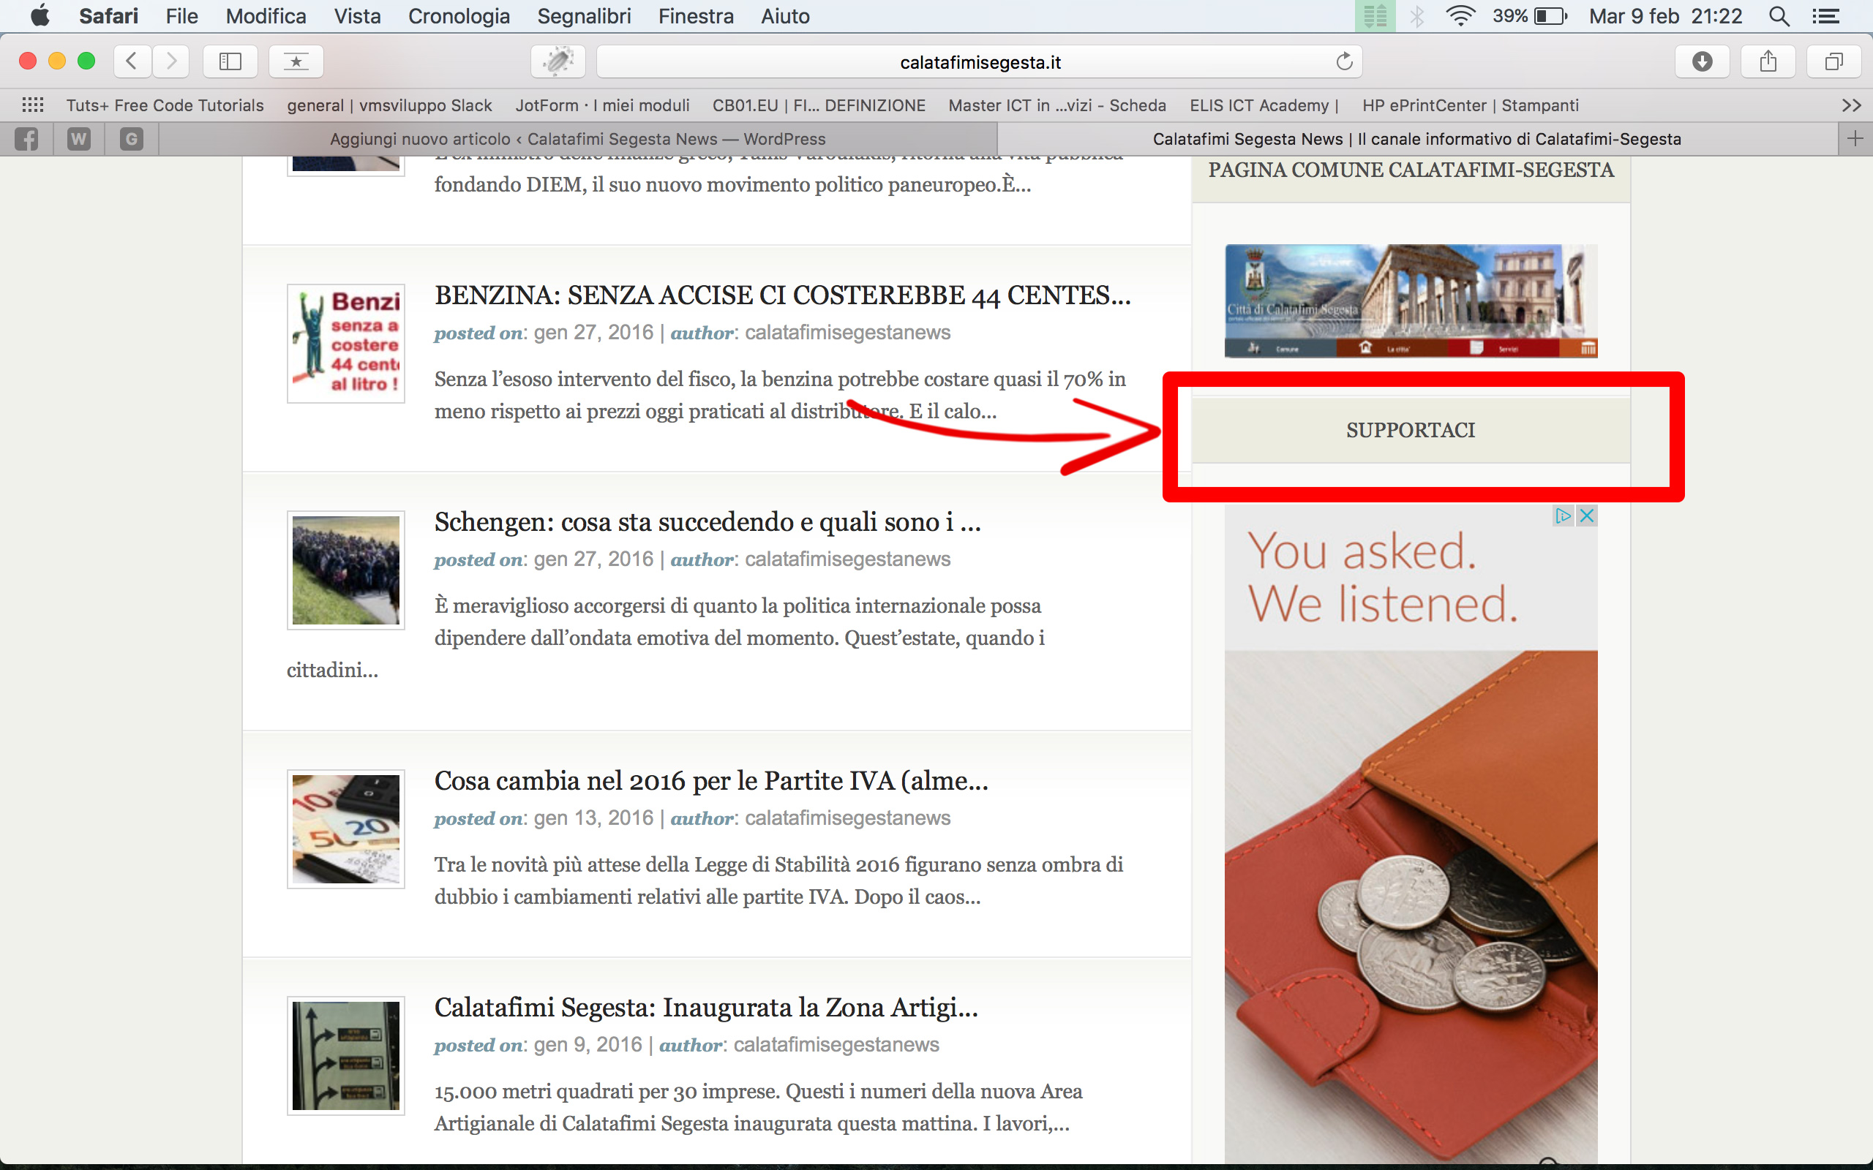
Task: Switch to the Aggiungi nuovo articolo tab
Action: tap(577, 139)
